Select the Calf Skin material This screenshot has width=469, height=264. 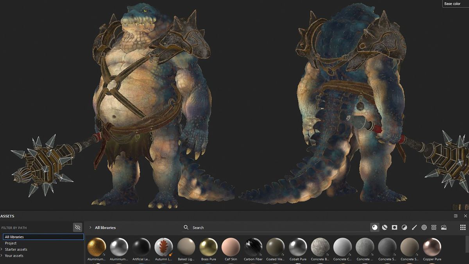pyautogui.click(x=231, y=249)
